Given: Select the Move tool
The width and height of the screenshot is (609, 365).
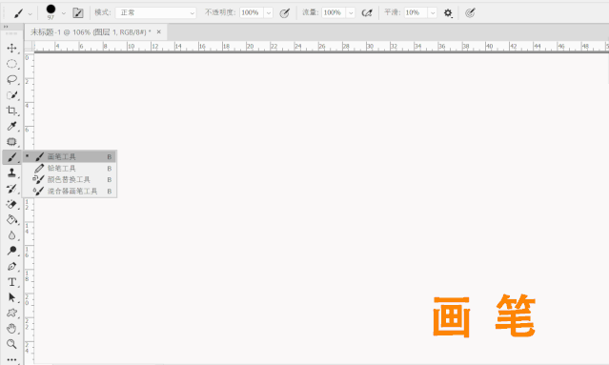Looking at the screenshot, I should (11, 49).
